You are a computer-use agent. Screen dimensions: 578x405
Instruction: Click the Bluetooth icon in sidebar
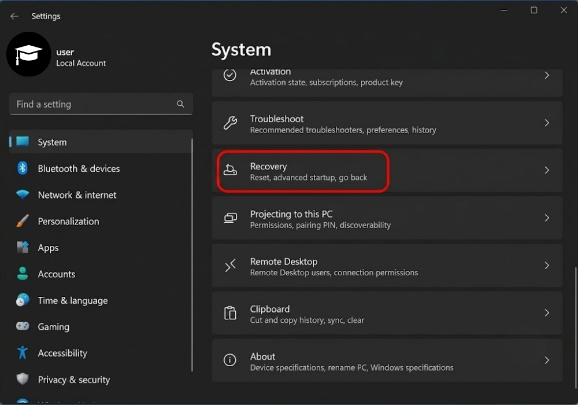(x=23, y=168)
